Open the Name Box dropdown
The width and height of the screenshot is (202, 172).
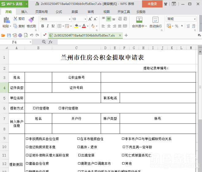pyautogui.click(x=30, y=42)
